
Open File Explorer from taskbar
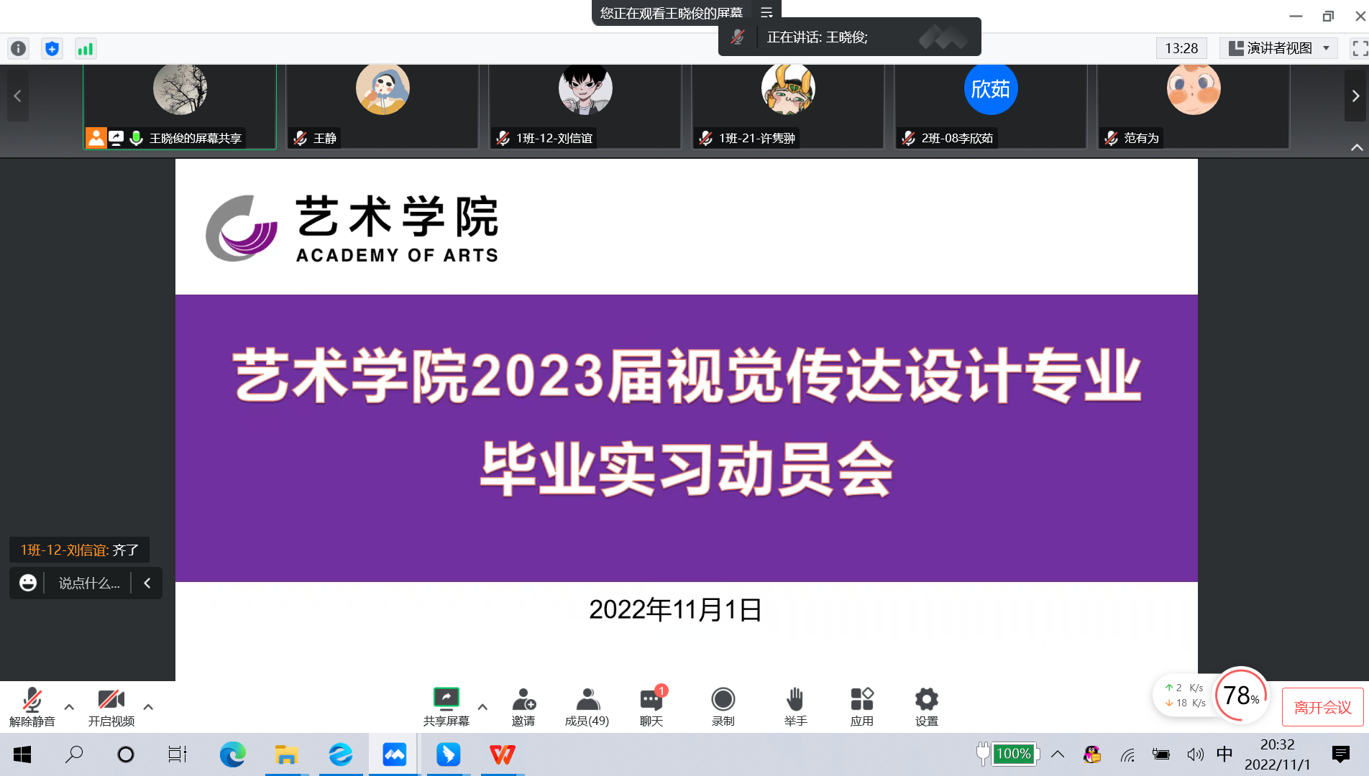pyautogui.click(x=286, y=754)
